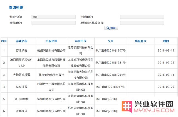Screen dimensions: 178x117
Task: Click the 搜索 search button
Action: click(111, 28)
